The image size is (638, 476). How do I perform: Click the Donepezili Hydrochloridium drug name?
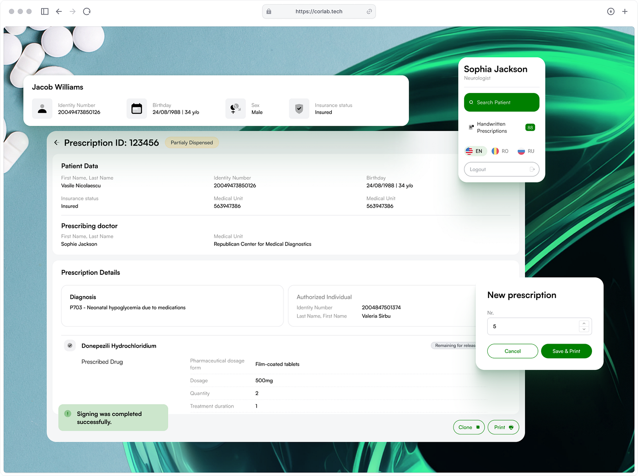click(119, 346)
